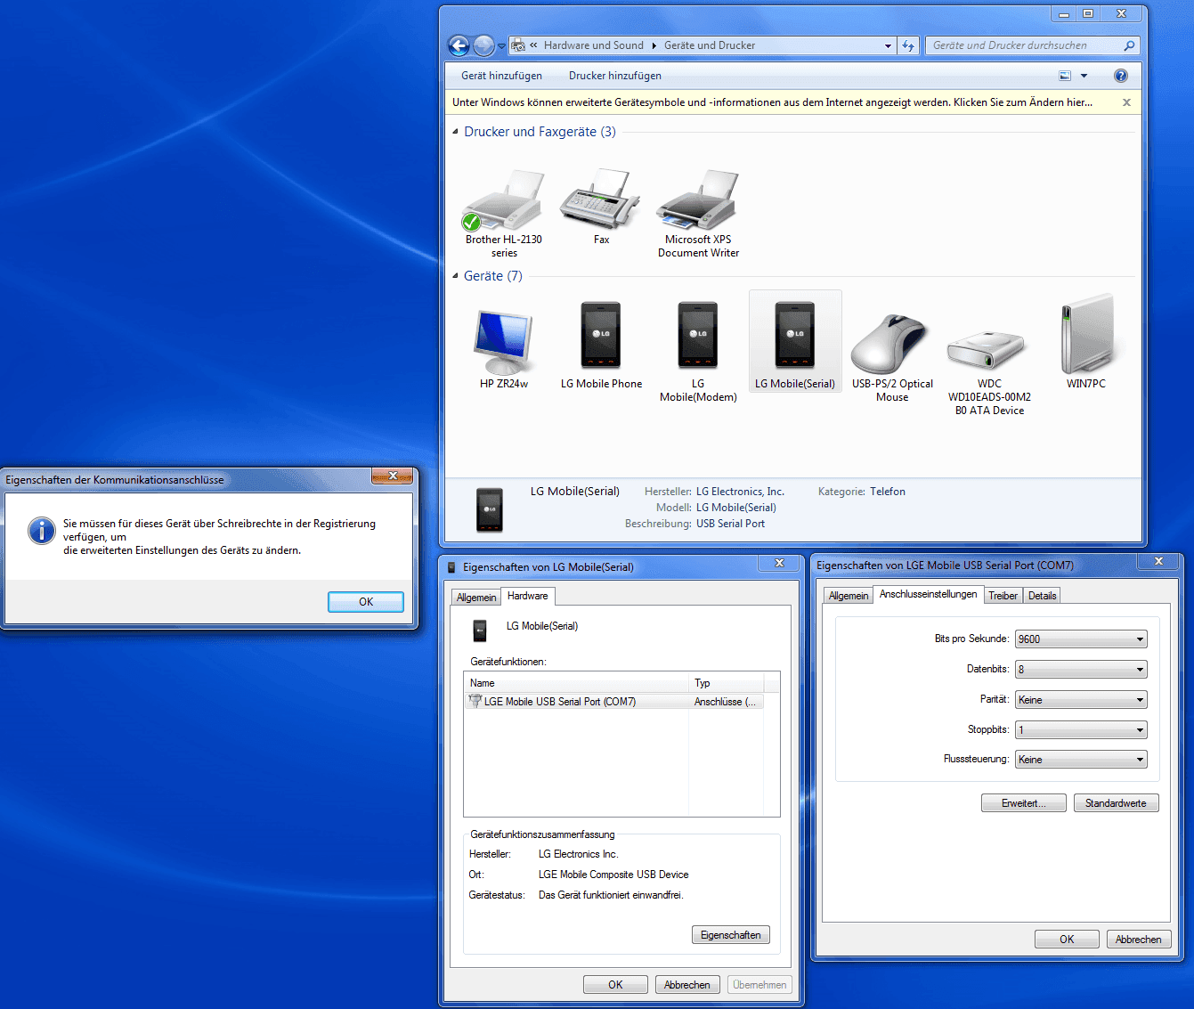
Task: Click the Erweitert... button
Action: pyautogui.click(x=1024, y=803)
